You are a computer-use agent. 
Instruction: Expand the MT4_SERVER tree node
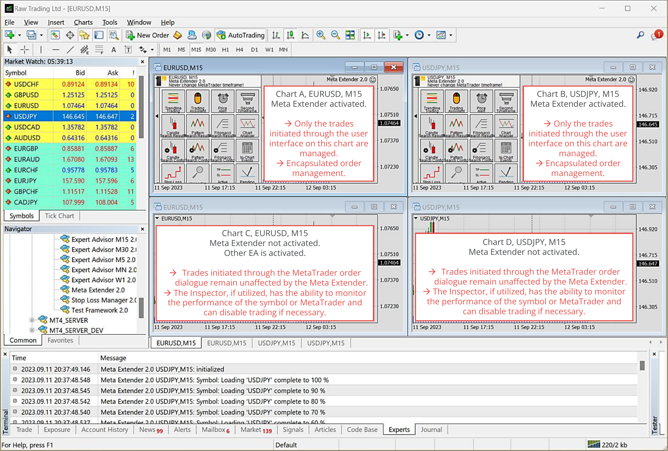coord(32,320)
